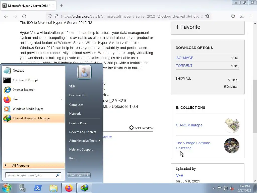
Task: Reload the archive.org page
Action: 24,16
